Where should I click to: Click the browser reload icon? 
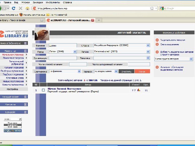pyautogui.click(x=14, y=8)
